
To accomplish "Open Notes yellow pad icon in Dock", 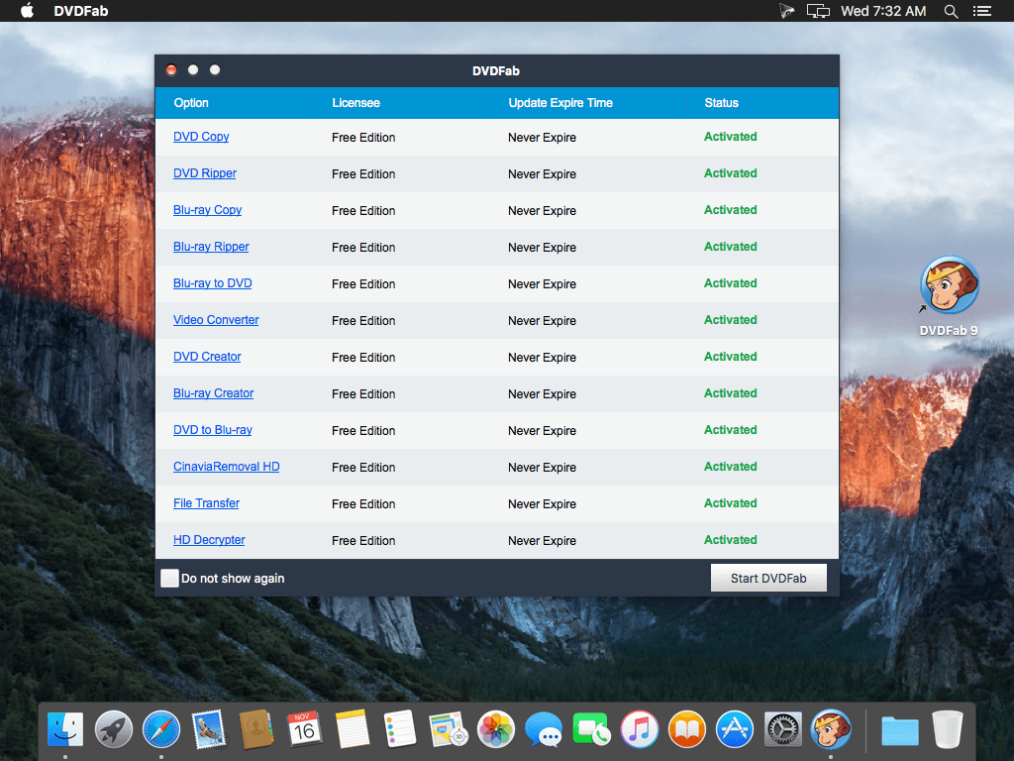I will 353,729.
